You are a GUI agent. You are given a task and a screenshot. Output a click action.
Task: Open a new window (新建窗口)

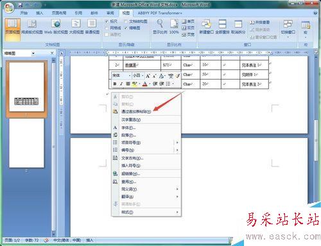206,27
